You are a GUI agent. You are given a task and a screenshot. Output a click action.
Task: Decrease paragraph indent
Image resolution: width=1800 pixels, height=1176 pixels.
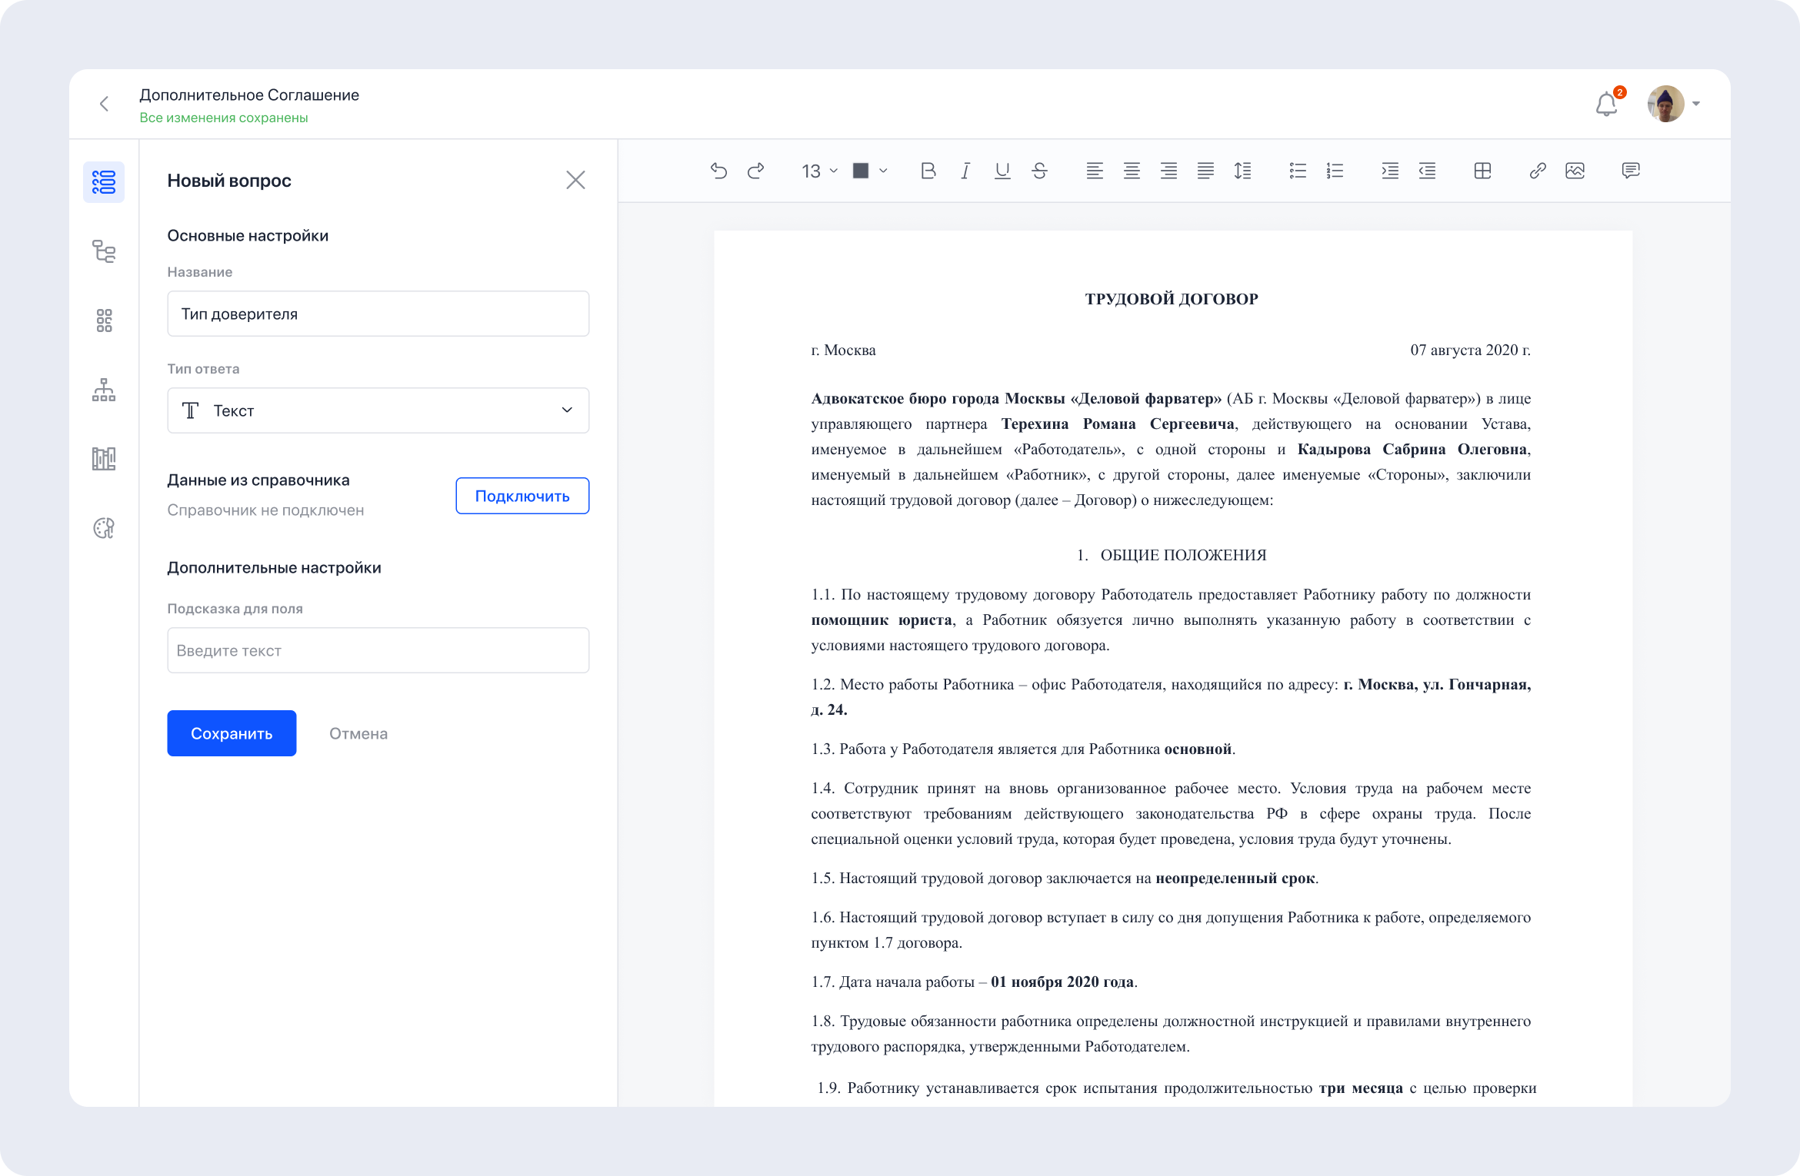pyautogui.click(x=1427, y=171)
